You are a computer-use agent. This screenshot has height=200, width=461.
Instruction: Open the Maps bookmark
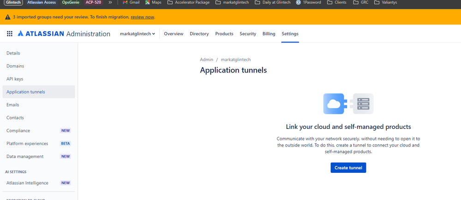tap(153, 2)
